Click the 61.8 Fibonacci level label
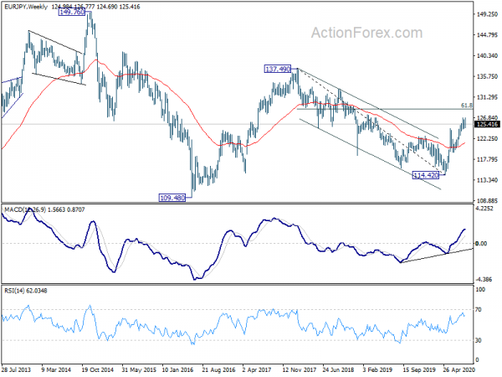This screenshot has height=377, width=502. pos(467,106)
